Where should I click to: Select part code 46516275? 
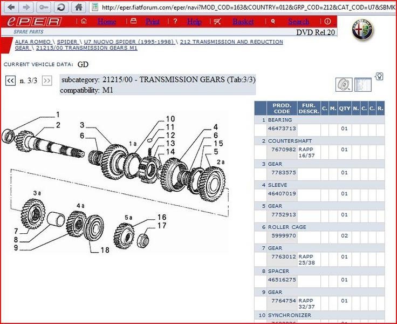pos(282,280)
